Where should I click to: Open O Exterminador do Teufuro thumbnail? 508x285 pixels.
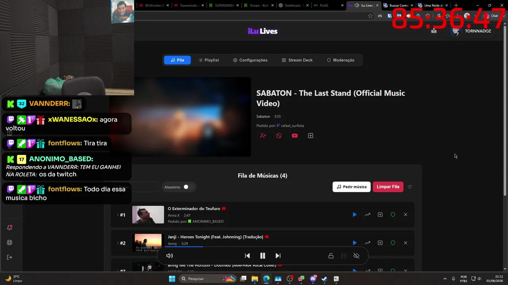(148, 215)
